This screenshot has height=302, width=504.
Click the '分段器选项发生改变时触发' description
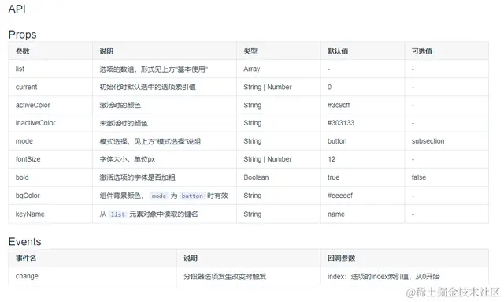pyautogui.click(x=224, y=276)
